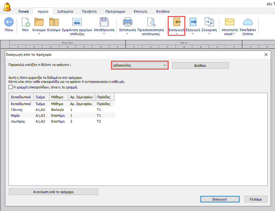275x211 pixels.
Task: Open Προεπισκόπηση εκτύπωσης preview icon
Action: tap(151, 22)
